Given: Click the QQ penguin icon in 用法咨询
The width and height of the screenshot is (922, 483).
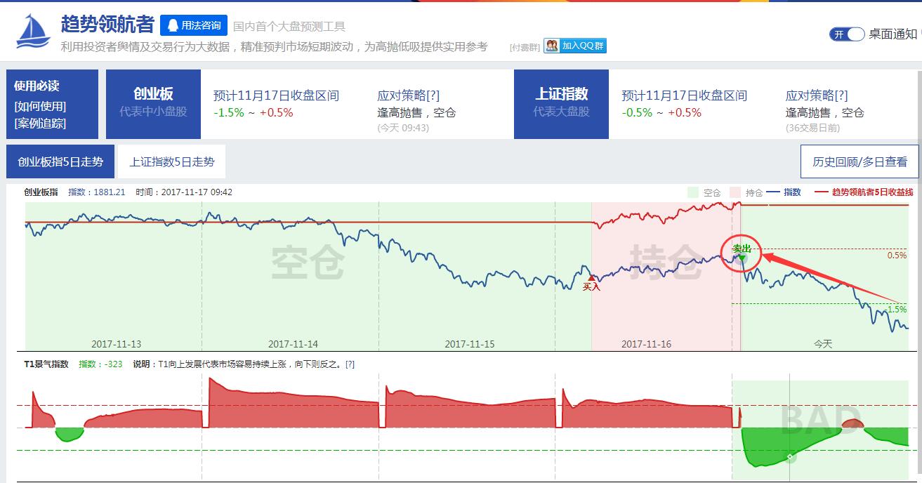Looking at the screenshot, I should click(173, 26).
